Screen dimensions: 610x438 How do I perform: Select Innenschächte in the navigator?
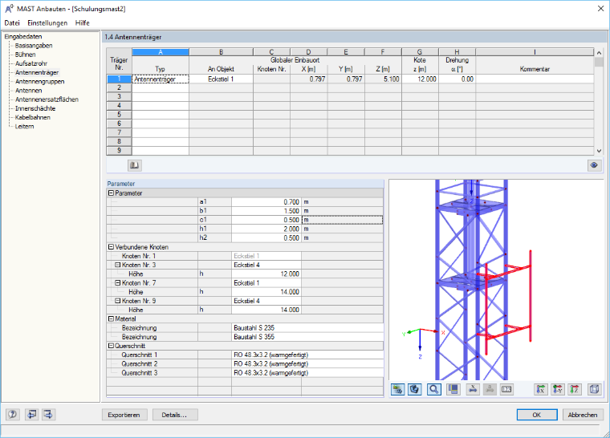click(x=35, y=108)
